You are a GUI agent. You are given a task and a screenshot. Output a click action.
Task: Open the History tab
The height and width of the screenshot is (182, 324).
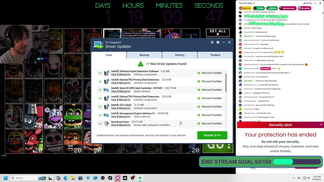click(180, 55)
